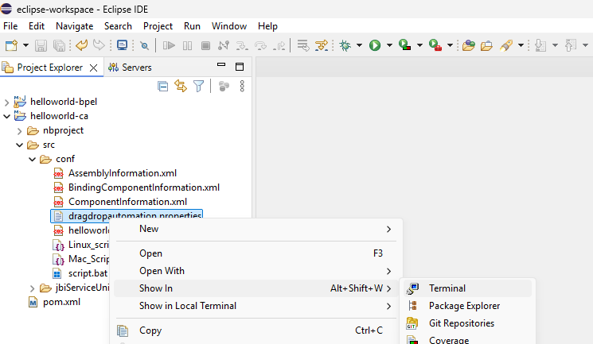Select pom.xml file

point(61,302)
